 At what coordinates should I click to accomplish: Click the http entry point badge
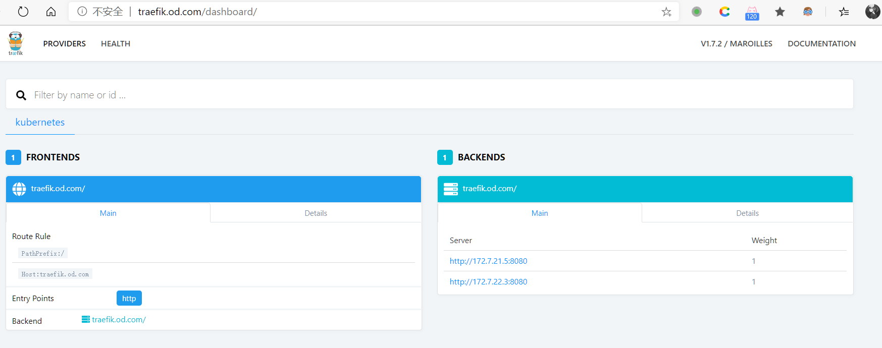pyautogui.click(x=129, y=298)
